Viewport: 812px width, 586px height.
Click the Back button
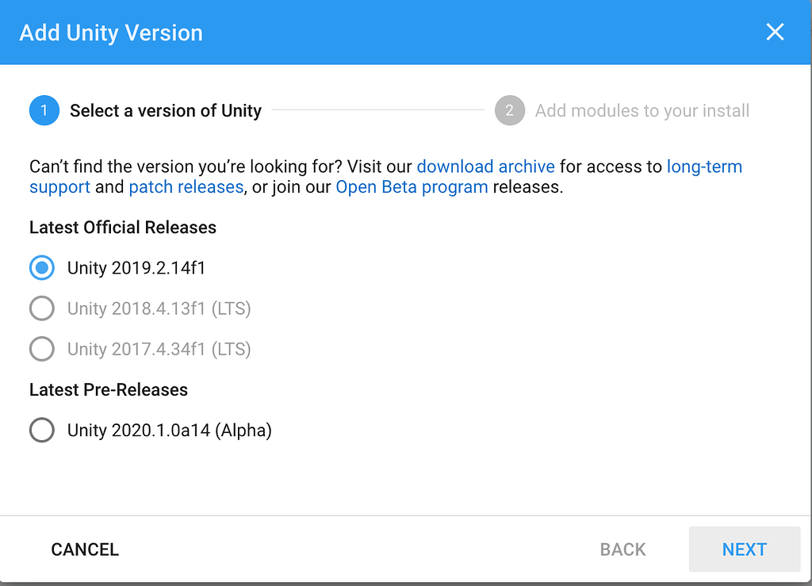(x=622, y=549)
